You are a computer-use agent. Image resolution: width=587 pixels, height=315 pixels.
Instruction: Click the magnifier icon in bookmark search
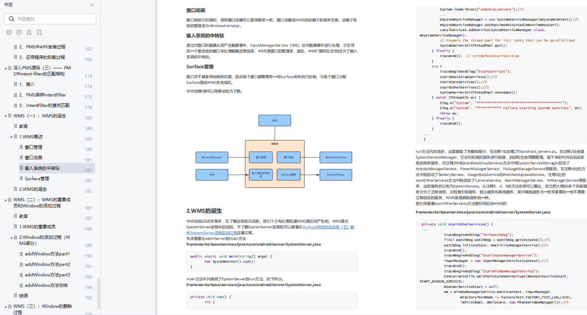click(x=11, y=18)
